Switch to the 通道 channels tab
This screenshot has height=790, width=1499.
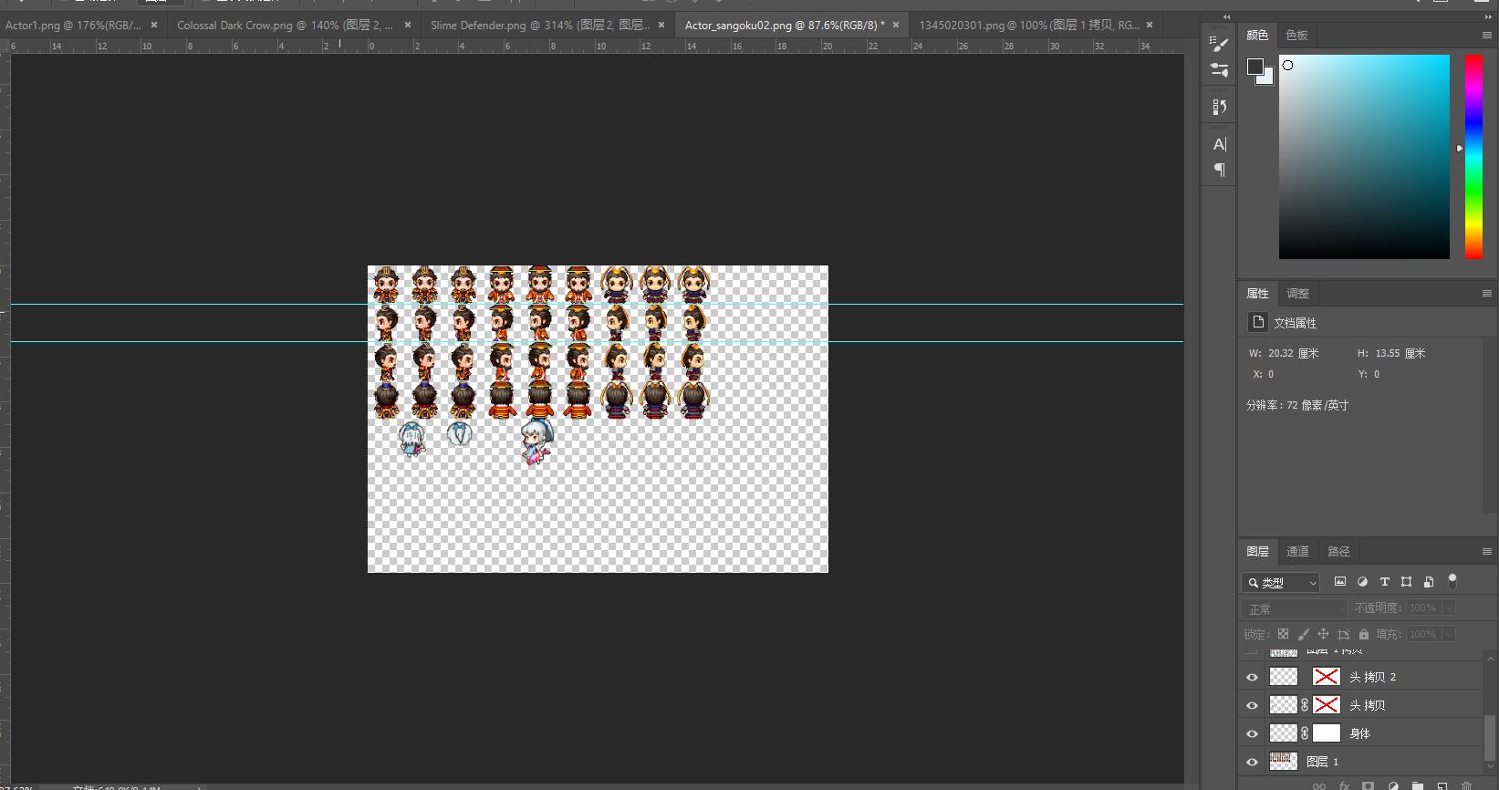pyautogui.click(x=1297, y=551)
